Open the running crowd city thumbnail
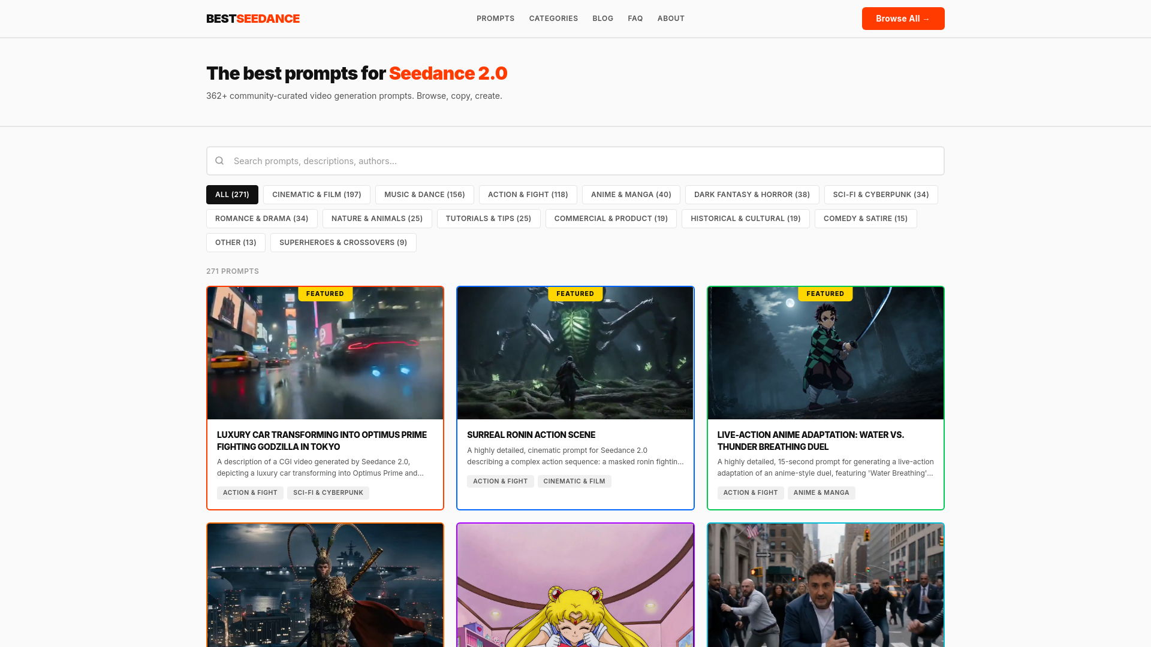This screenshot has height=647, width=1151. pyautogui.click(x=825, y=585)
